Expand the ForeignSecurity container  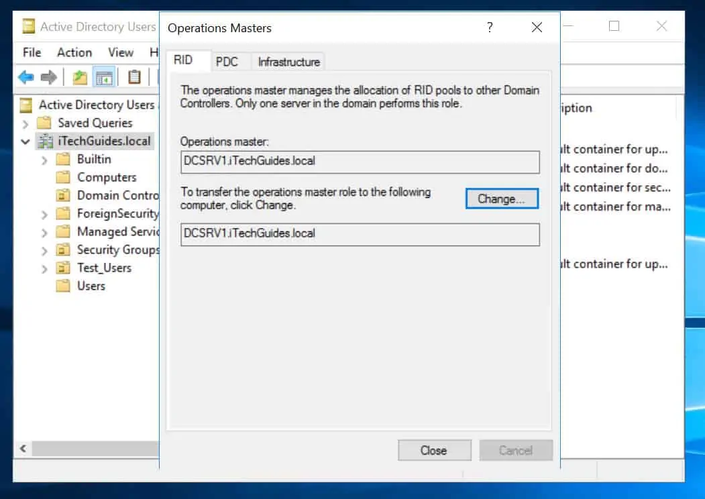(44, 215)
